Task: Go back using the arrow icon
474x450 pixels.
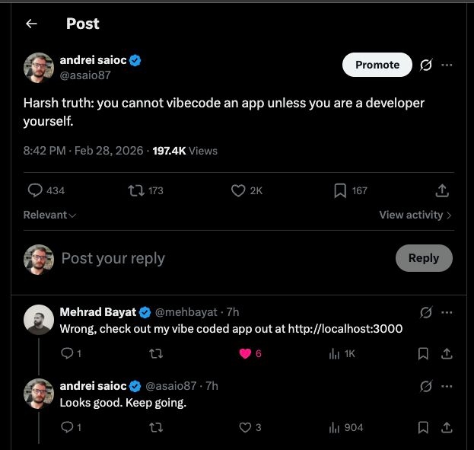Action: [31, 24]
